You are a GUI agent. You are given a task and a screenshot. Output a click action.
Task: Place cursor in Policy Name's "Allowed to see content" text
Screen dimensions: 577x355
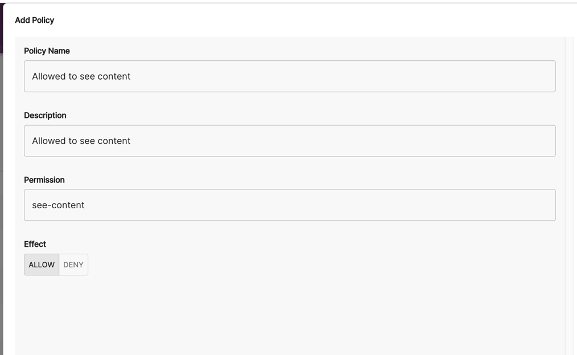pyautogui.click(x=81, y=76)
